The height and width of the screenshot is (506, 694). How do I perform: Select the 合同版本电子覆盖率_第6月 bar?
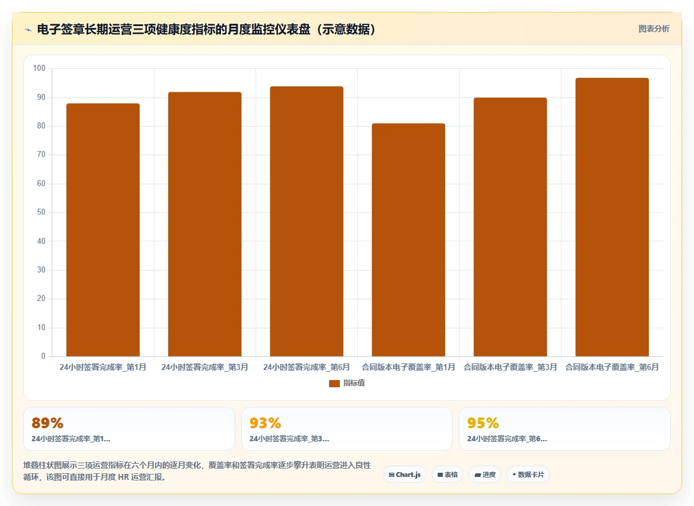coord(612,217)
